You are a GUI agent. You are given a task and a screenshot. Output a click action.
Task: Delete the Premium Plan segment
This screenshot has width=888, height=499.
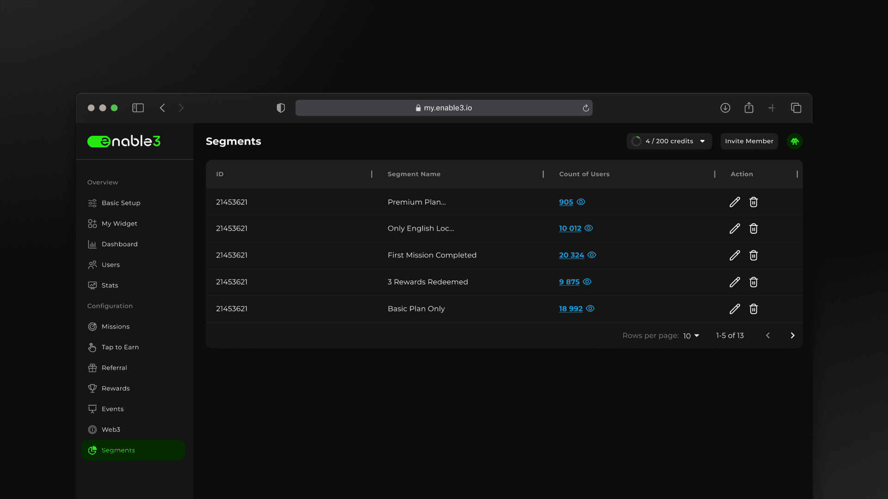pos(753,202)
